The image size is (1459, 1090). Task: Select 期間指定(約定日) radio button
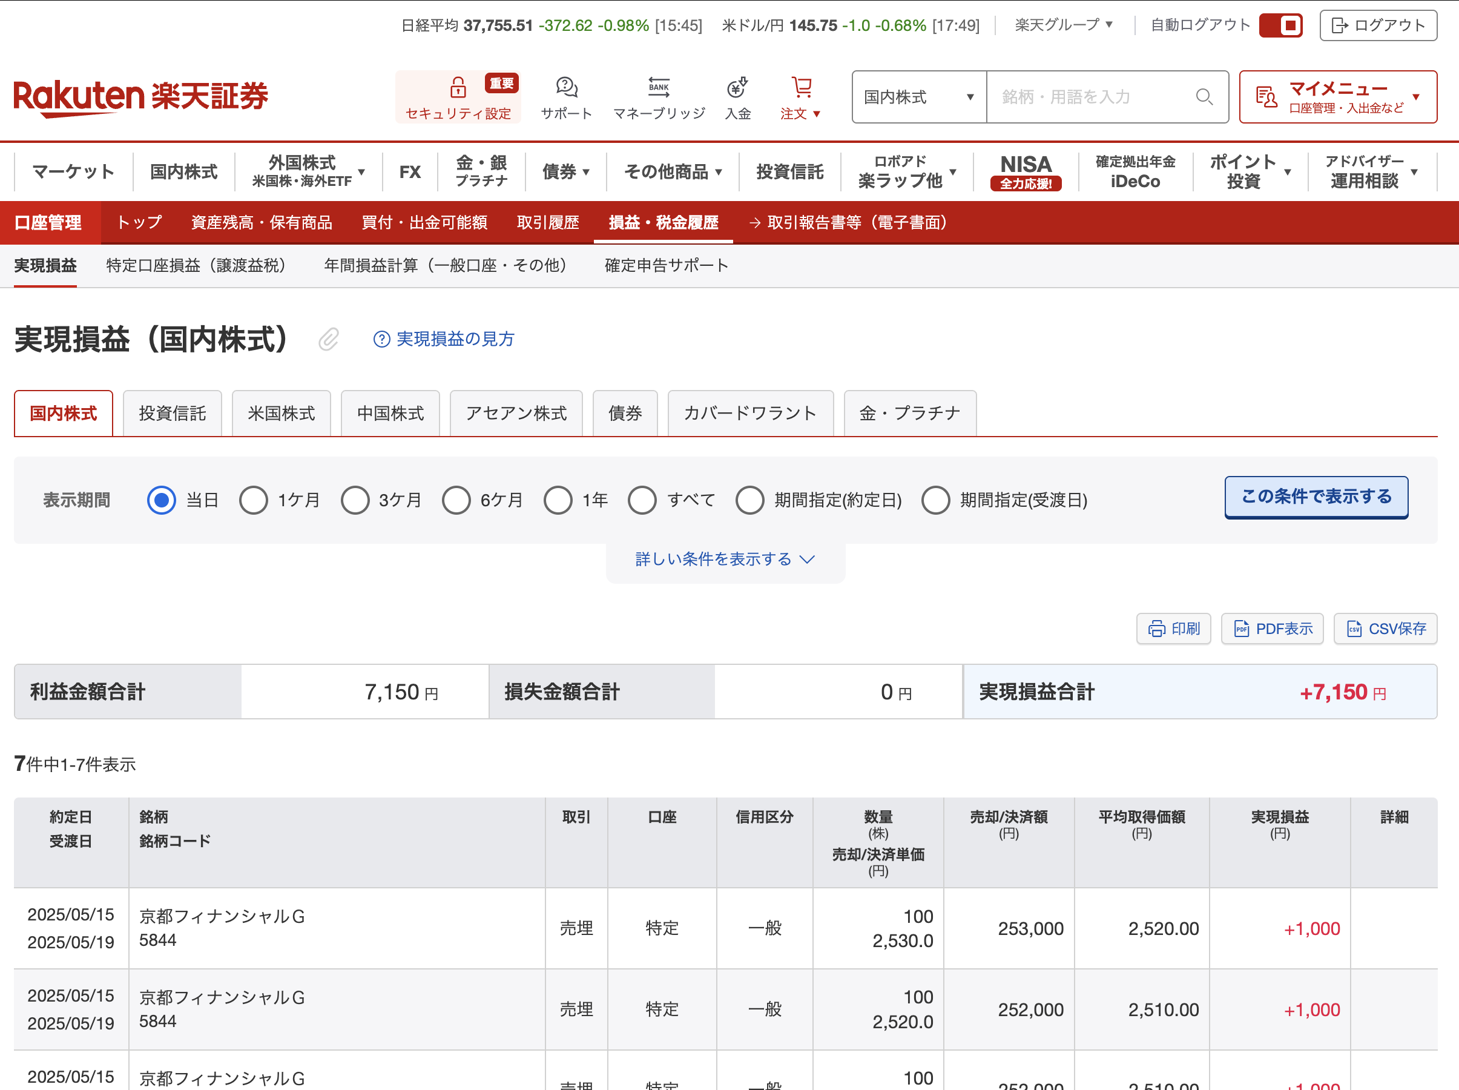point(750,500)
